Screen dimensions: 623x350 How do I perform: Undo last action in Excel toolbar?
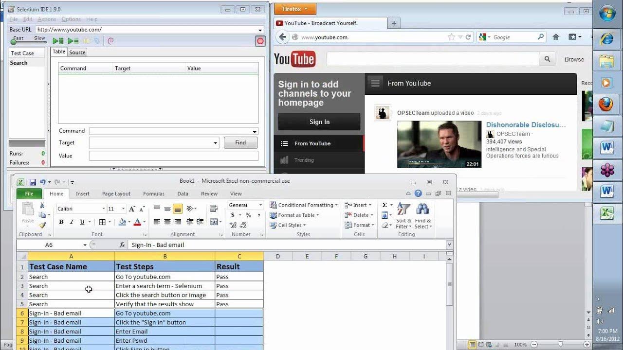(x=43, y=182)
